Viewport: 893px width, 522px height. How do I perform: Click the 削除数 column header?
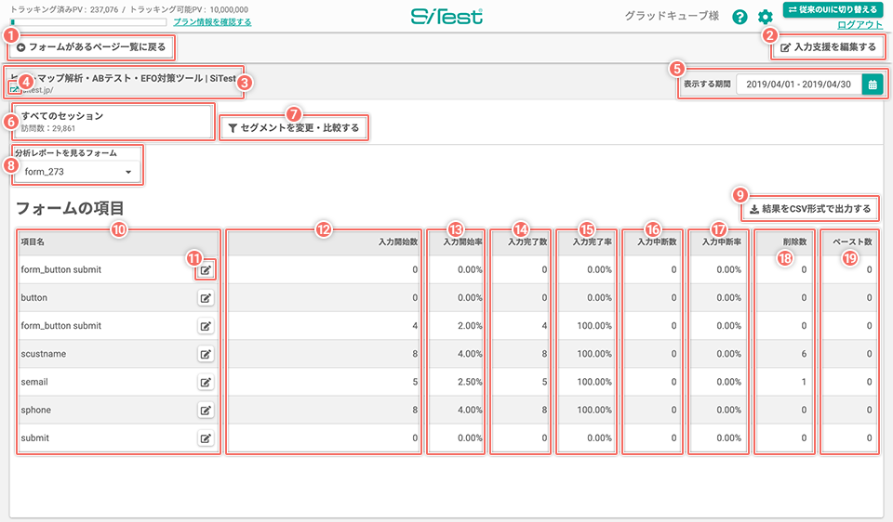tap(794, 241)
